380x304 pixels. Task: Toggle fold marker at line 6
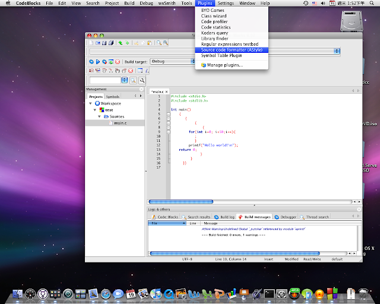coord(169,119)
